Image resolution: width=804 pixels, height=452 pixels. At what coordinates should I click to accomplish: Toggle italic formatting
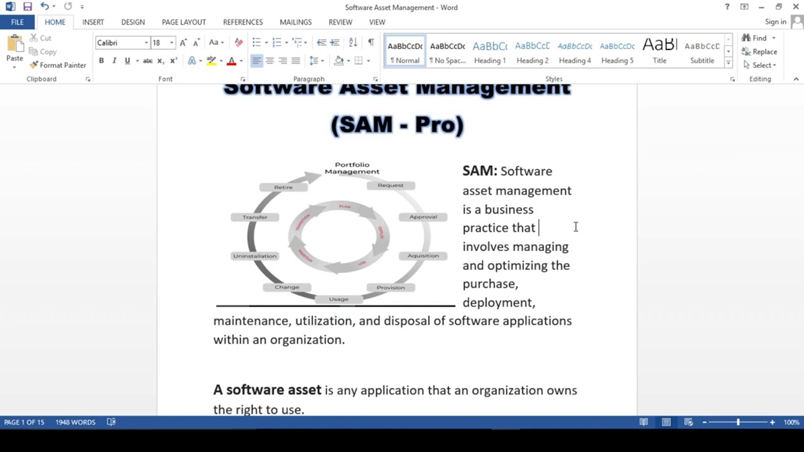coord(114,61)
